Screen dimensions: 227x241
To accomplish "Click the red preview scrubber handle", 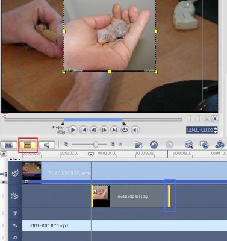I will [5, 116].
